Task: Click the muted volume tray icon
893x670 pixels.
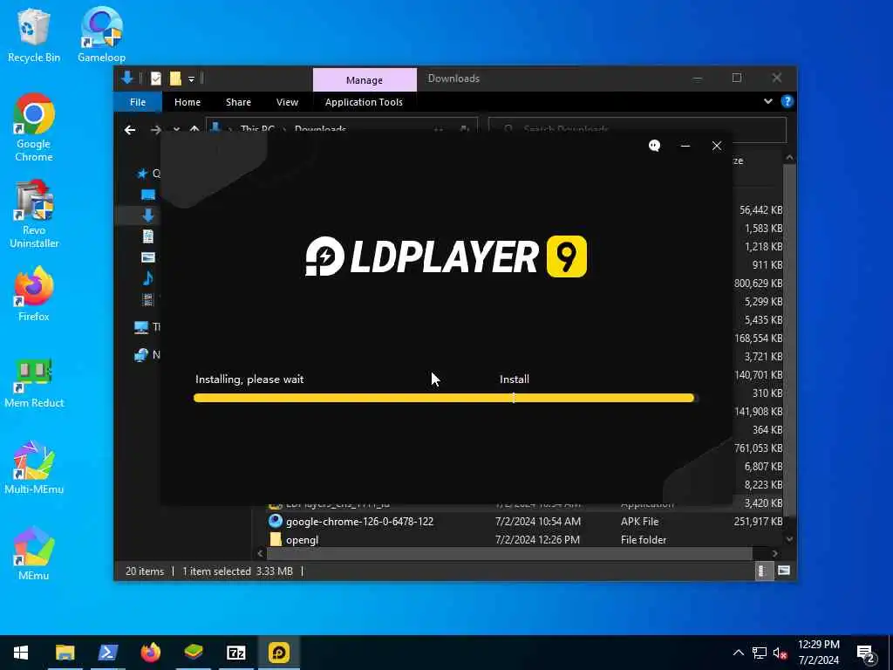Action: [x=781, y=653]
